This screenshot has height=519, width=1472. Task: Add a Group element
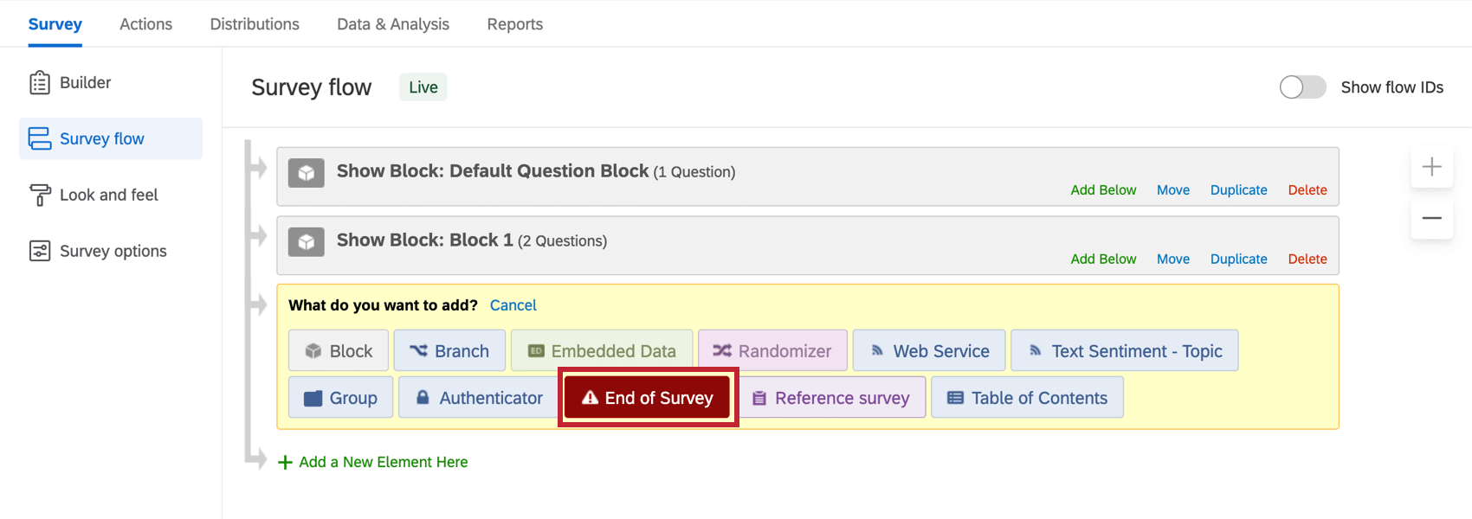[x=340, y=397]
